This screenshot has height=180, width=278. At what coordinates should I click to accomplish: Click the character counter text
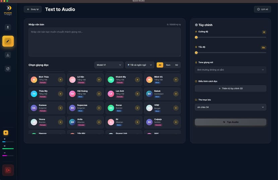click(x=174, y=25)
